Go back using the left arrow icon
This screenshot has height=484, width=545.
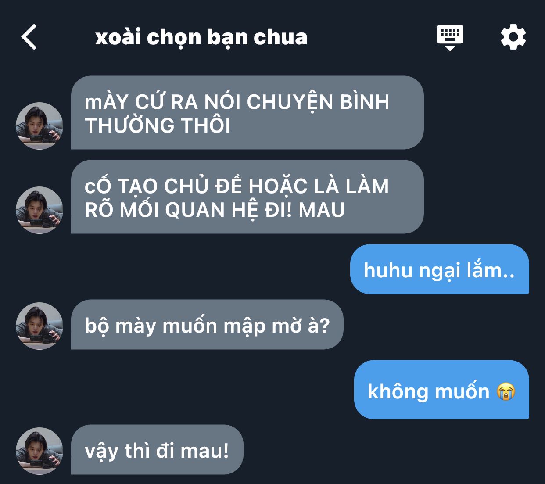pos(29,37)
